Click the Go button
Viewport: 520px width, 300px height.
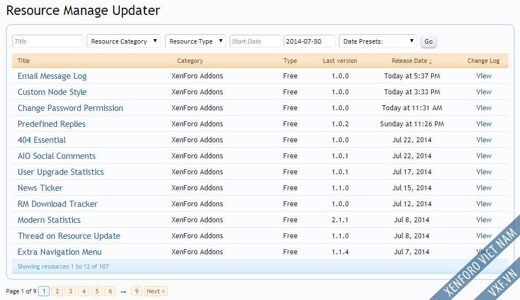pos(428,41)
